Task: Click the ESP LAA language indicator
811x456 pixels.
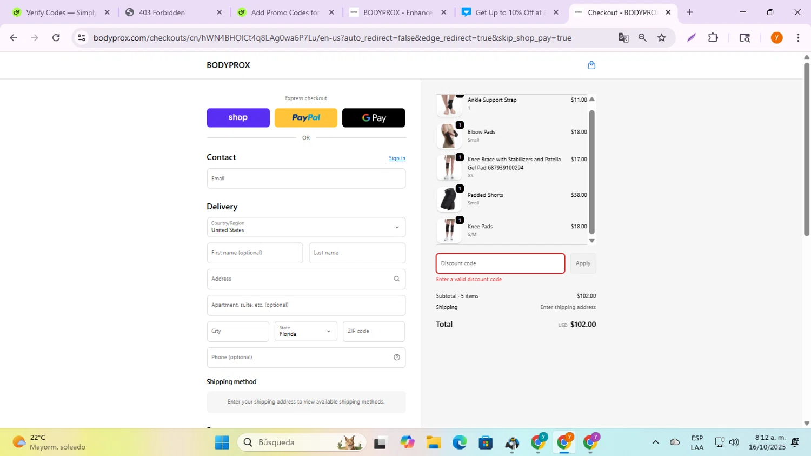Action: click(x=697, y=442)
